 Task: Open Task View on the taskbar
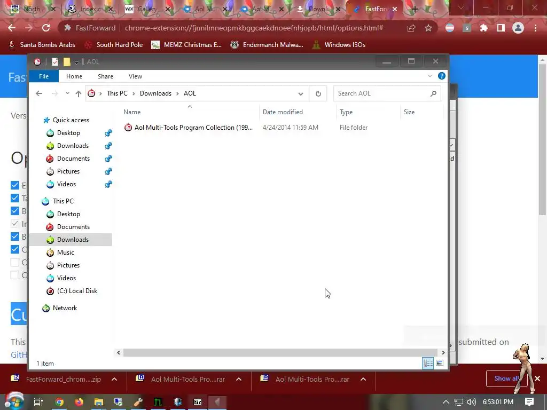coord(38,402)
